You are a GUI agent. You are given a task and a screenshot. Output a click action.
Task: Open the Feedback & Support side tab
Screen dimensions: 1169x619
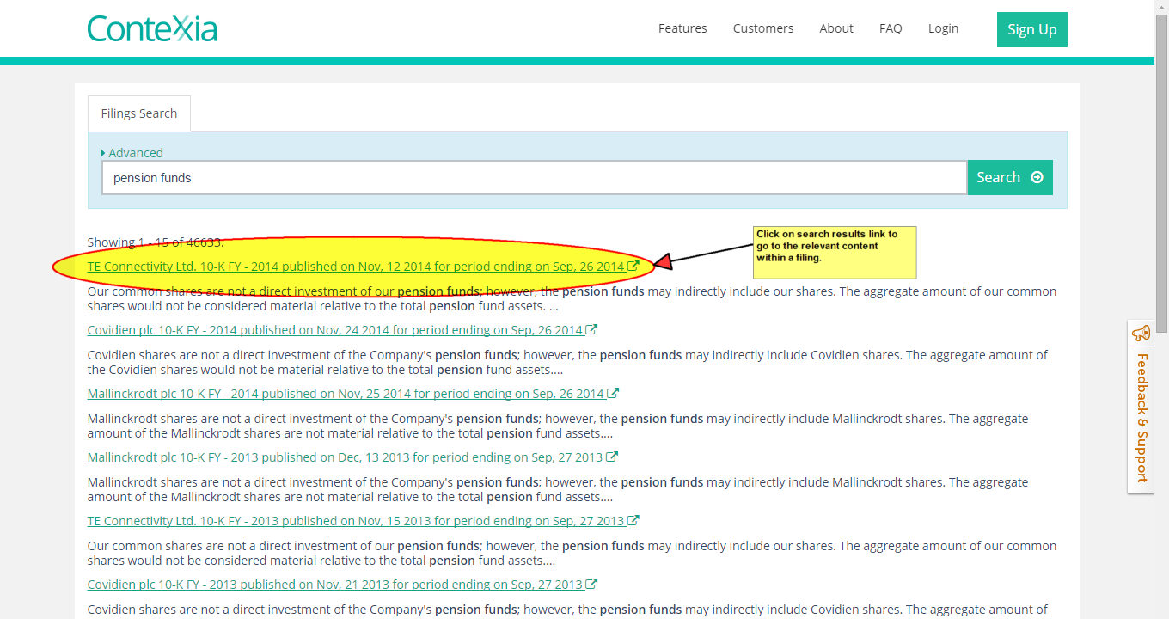(1141, 407)
